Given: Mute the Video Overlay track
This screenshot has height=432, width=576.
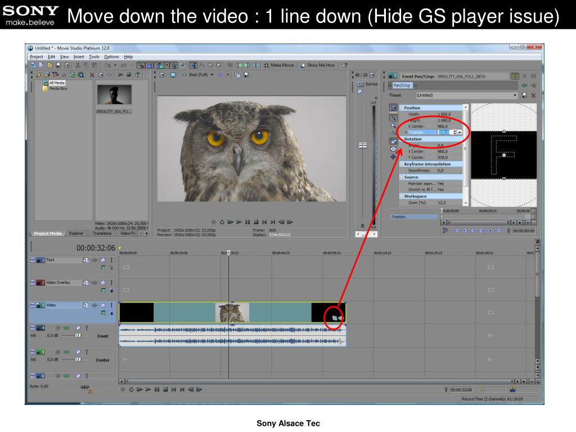Looking at the screenshot, I should coord(103,282).
